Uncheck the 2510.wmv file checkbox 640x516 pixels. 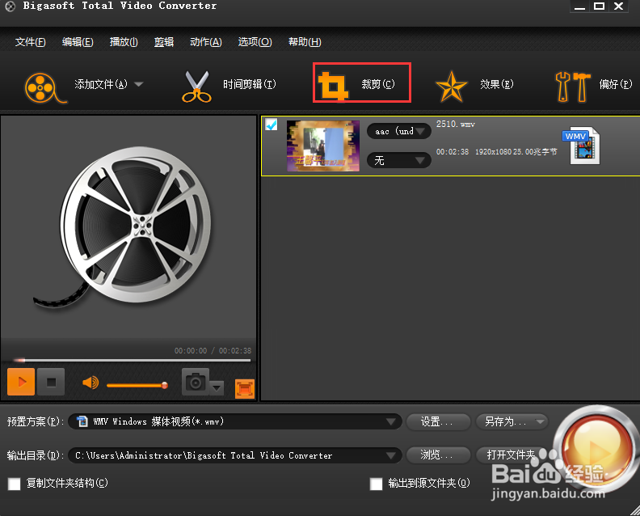pos(271,125)
